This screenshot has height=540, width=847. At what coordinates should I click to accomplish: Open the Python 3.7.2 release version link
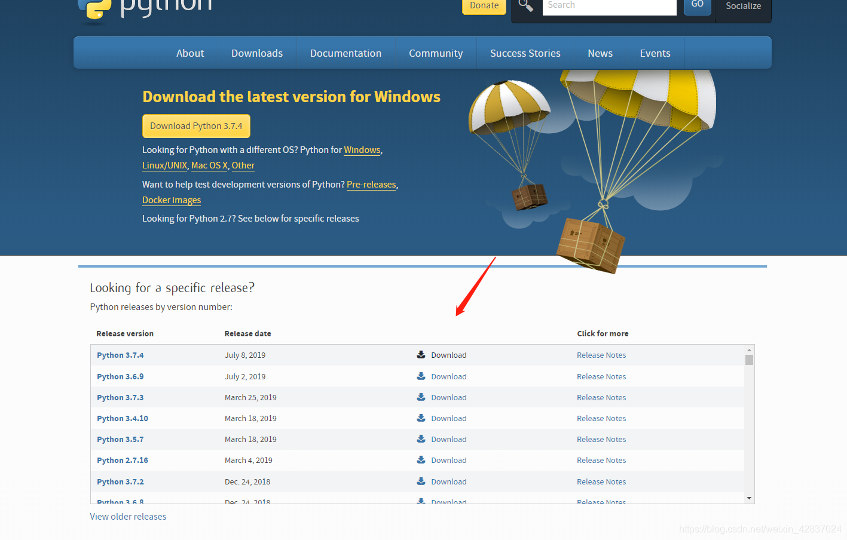[120, 481]
